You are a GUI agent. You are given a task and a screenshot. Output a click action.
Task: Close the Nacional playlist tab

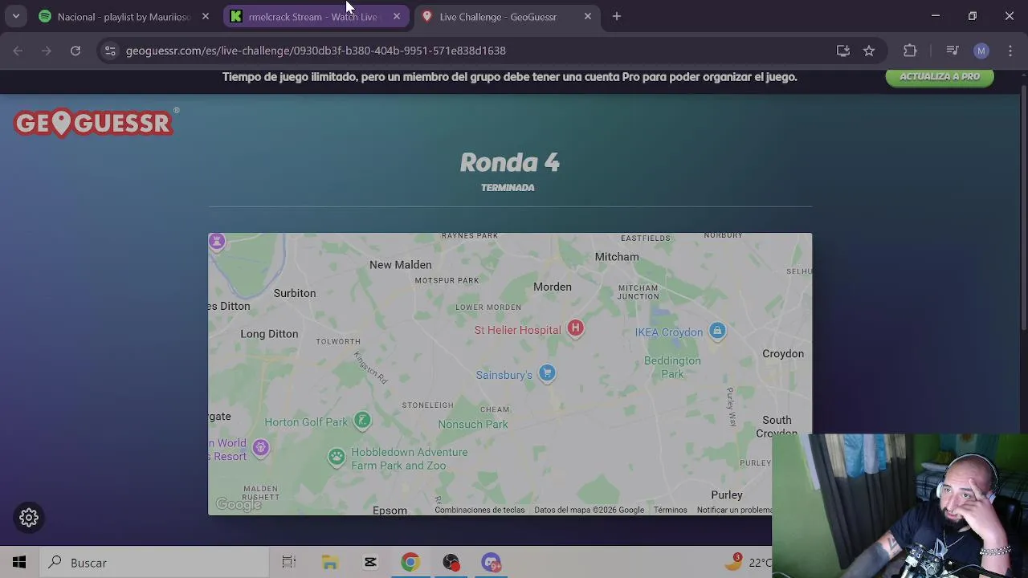[x=206, y=16]
